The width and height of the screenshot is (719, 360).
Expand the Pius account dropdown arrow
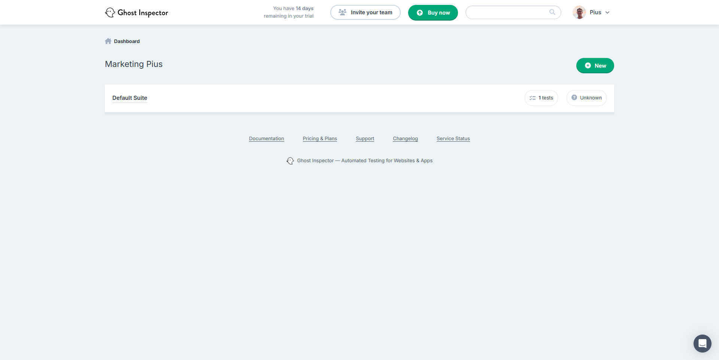[x=607, y=13]
